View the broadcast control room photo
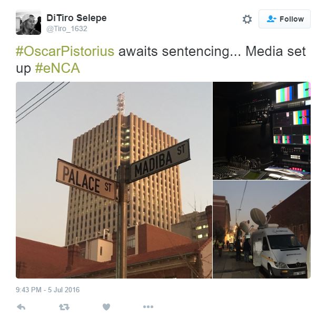The image size is (327, 316). 262,131
